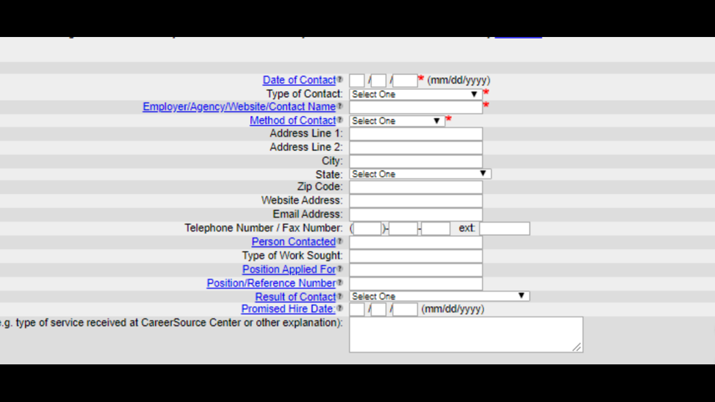Open the Date of Contact help icon

339,80
